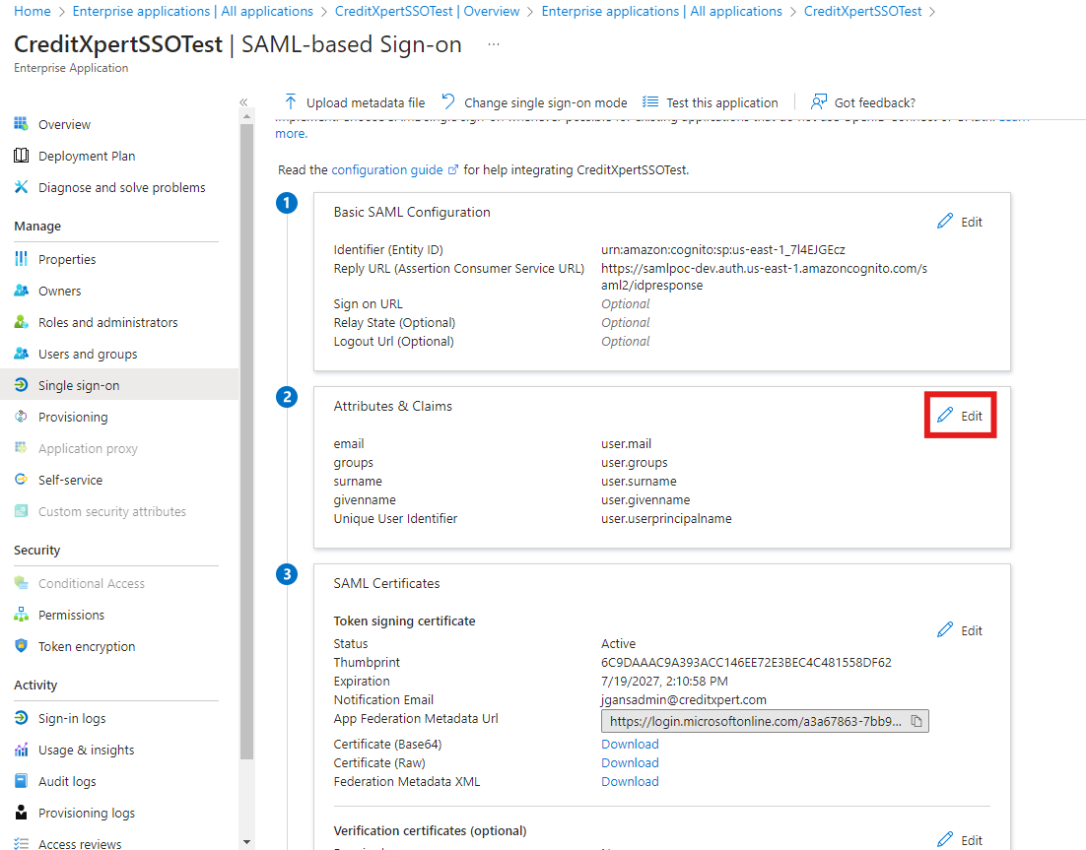Click the Deployment Plan book icon
The height and width of the screenshot is (850, 1086).
22,156
